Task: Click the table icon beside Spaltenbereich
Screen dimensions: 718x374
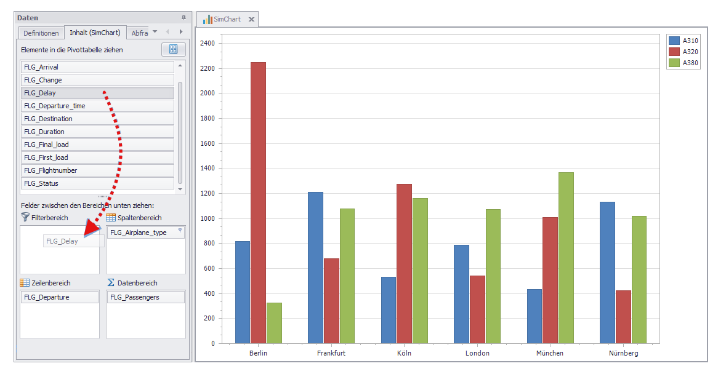Action: (x=111, y=217)
